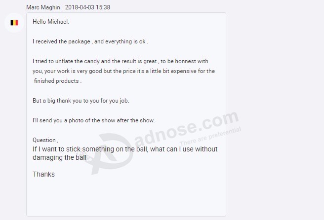The image size is (324, 220).
Task: Click the sender name Marc Maghin
Action: pos(43,7)
